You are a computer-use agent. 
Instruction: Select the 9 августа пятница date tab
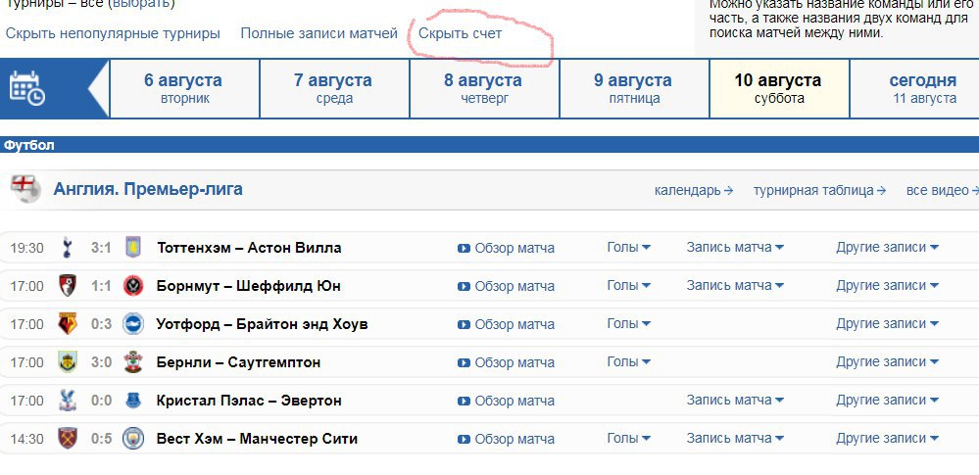pyautogui.click(x=634, y=88)
